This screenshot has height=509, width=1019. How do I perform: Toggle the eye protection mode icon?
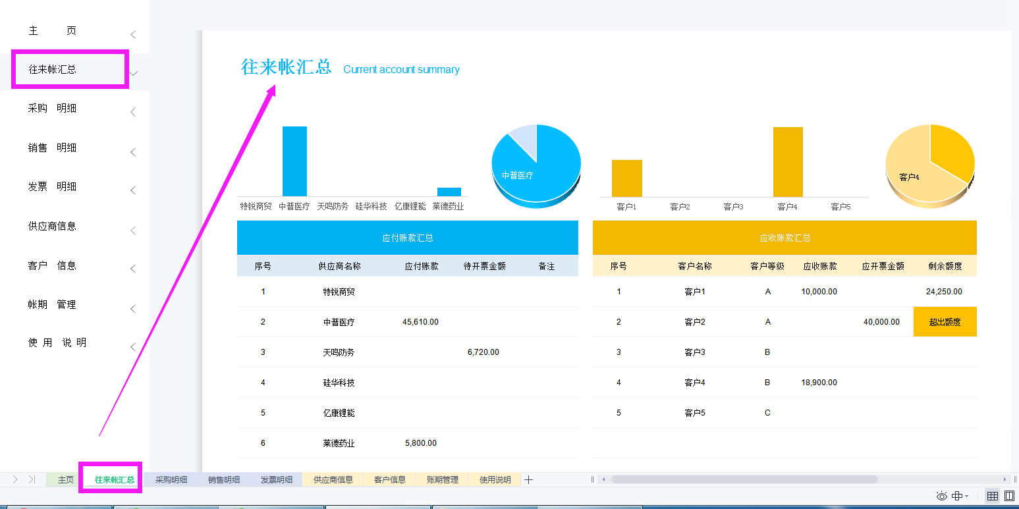(x=941, y=496)
